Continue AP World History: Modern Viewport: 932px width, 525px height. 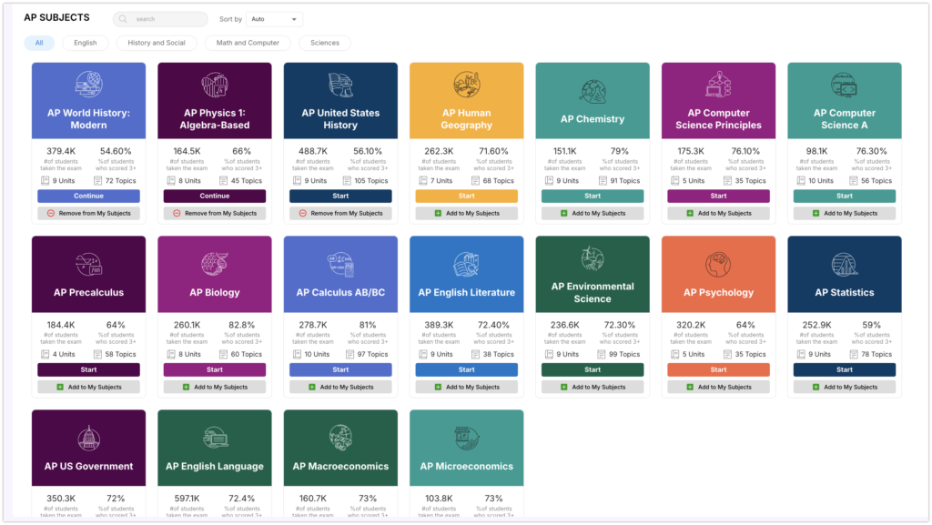coord(88,196)
